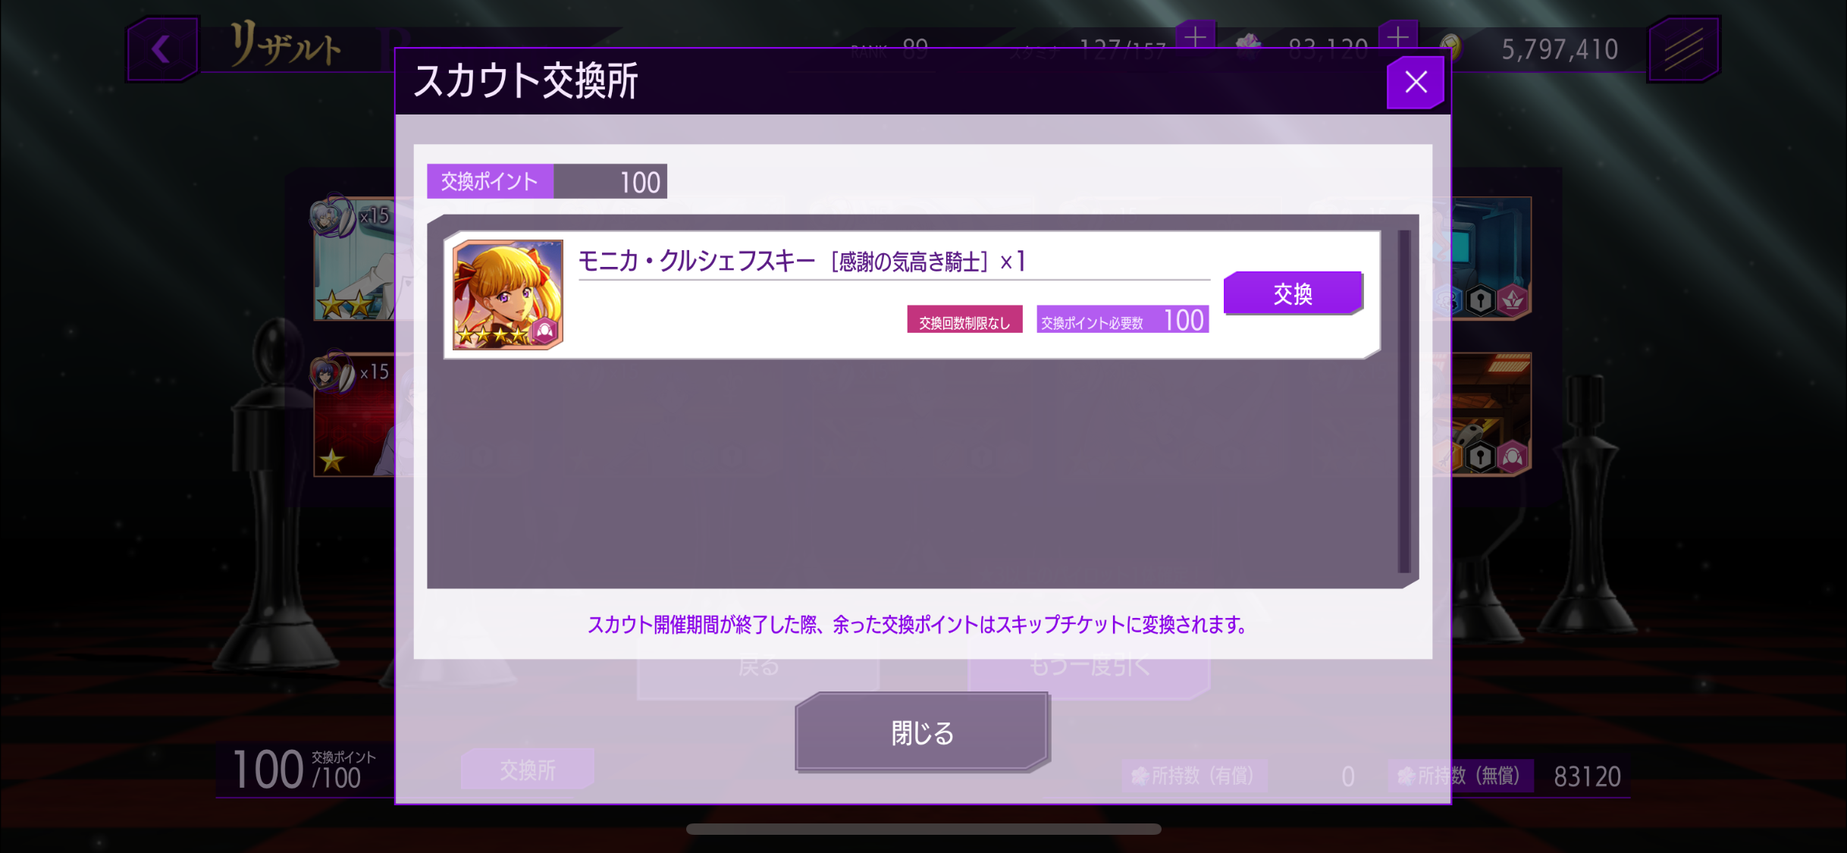
Task: Select the top left x15 reward thumbnail
Action: click(354, 258)
